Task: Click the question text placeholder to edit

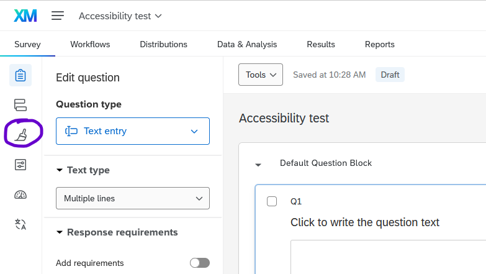Action: coord(365,222)
